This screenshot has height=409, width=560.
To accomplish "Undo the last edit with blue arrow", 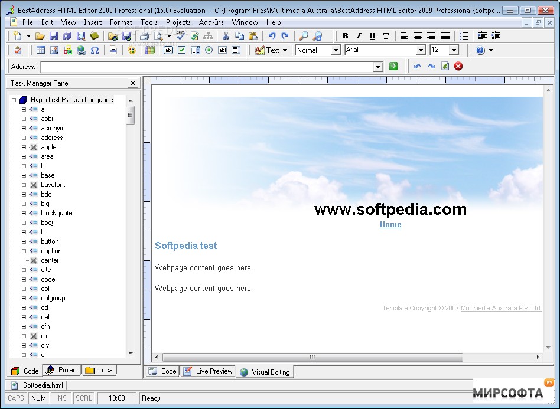I will tap(272, 36).
